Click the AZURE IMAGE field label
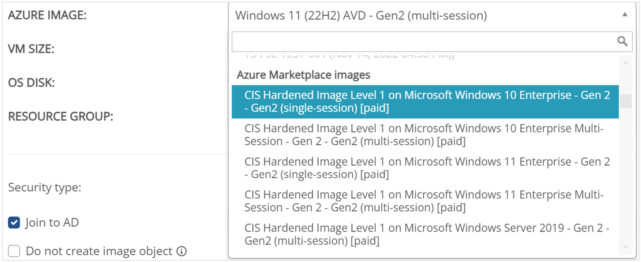The image size is (641, 262). click(47, 15)
